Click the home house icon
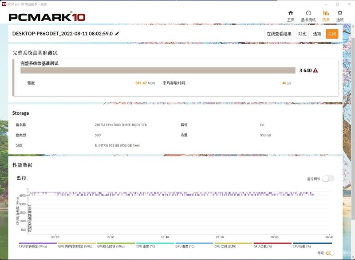Viewport: 355px width, 260px height. click(291, 13)
